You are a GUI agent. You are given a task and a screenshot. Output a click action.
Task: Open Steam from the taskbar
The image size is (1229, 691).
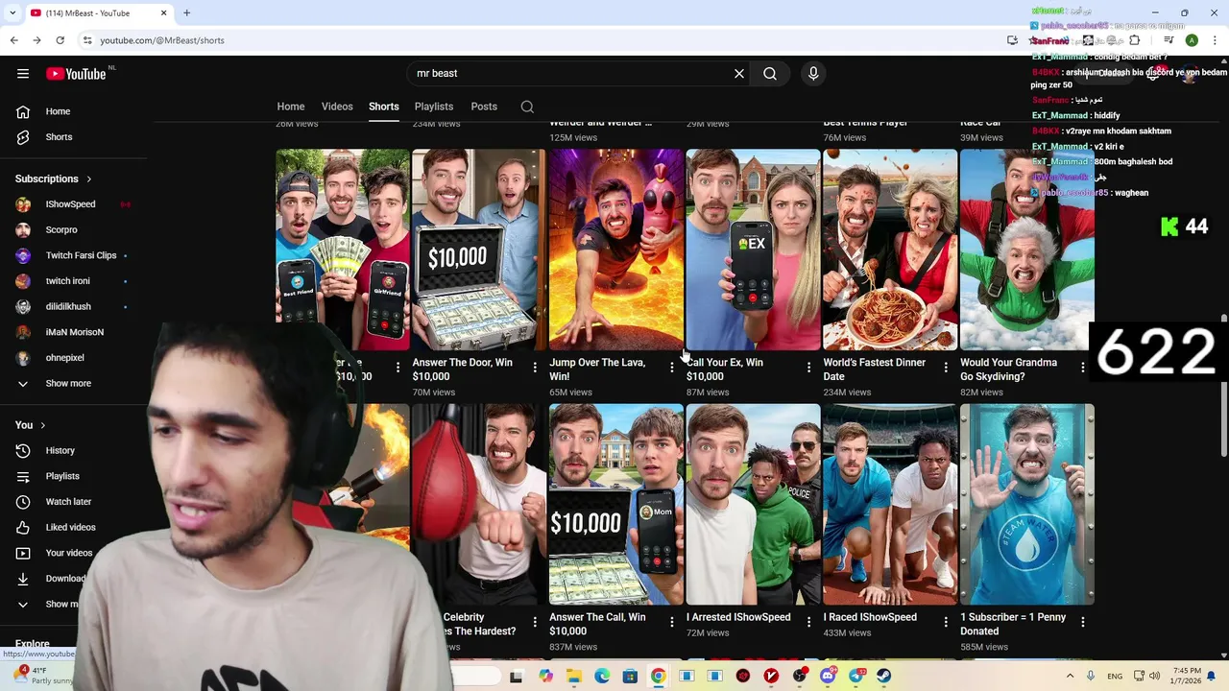(883, 677)
